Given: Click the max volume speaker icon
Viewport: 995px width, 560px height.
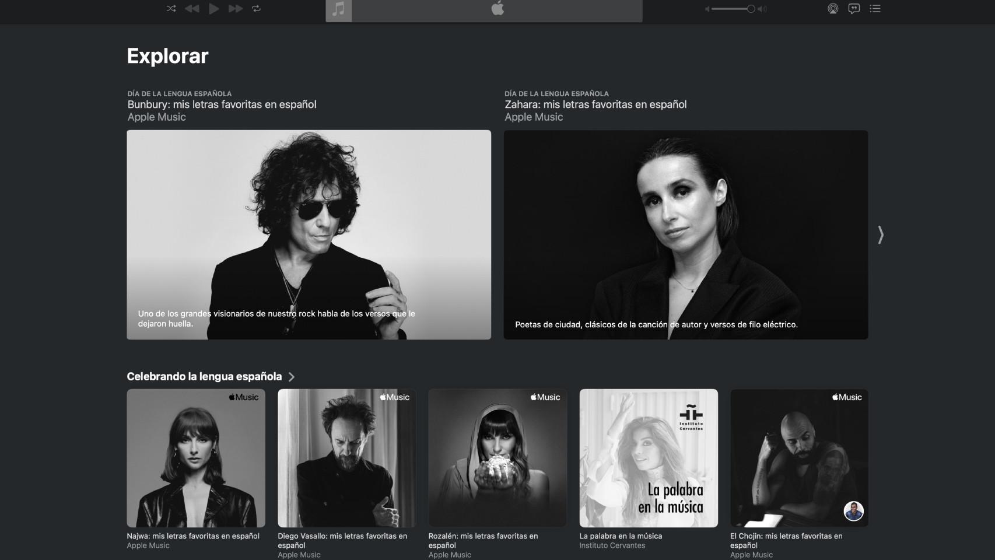Looking at the screenshot, I should point(762,9).
